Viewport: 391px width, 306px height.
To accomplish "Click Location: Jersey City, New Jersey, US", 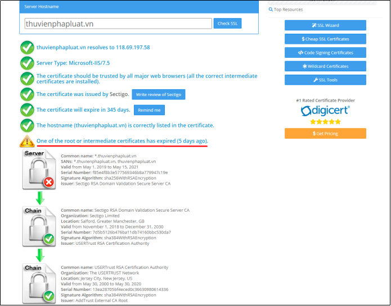I will pyautogui.click(x=97, y=278).
